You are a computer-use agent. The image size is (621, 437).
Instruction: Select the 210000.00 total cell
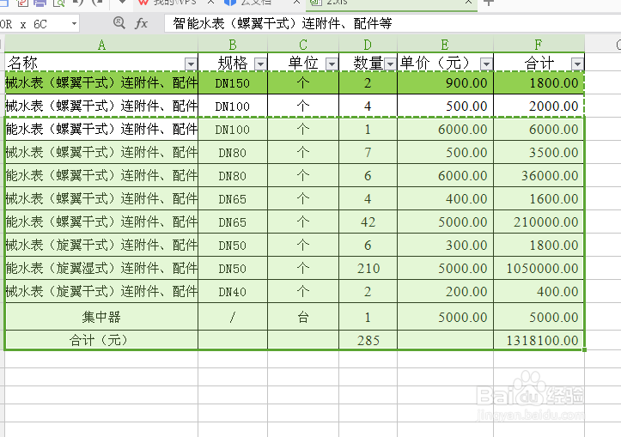[x=539, y=222]
